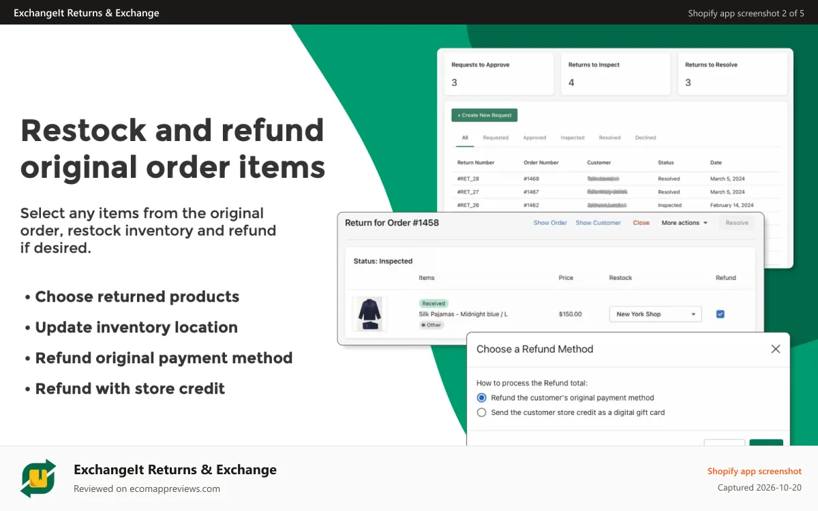Viewport: 818px width, 511px height.
Task: Close the Choose a Refund Method dialog
Action: click(775, 349)
